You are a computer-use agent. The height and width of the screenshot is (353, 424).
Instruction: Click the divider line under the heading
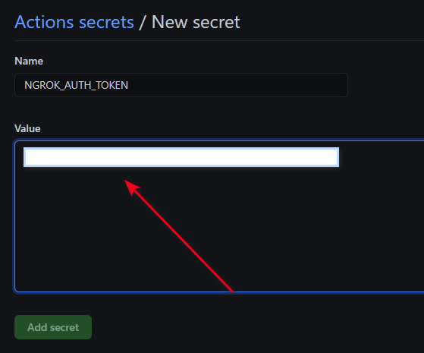tap(219, 40)
